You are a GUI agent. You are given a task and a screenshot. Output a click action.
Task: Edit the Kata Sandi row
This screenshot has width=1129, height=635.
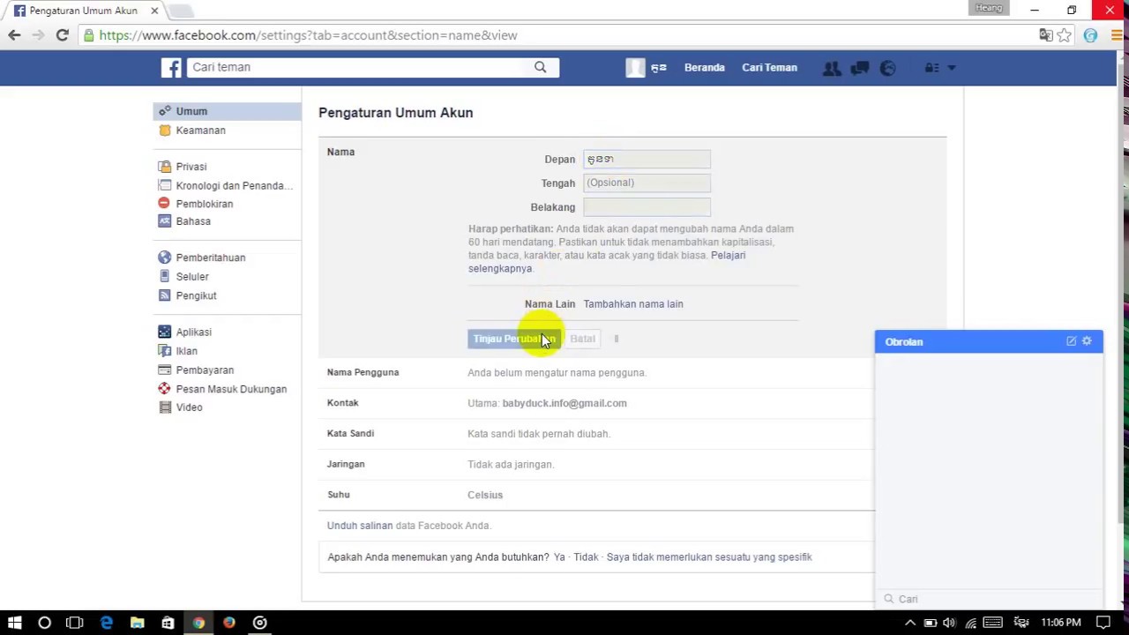tap(596, 434)
